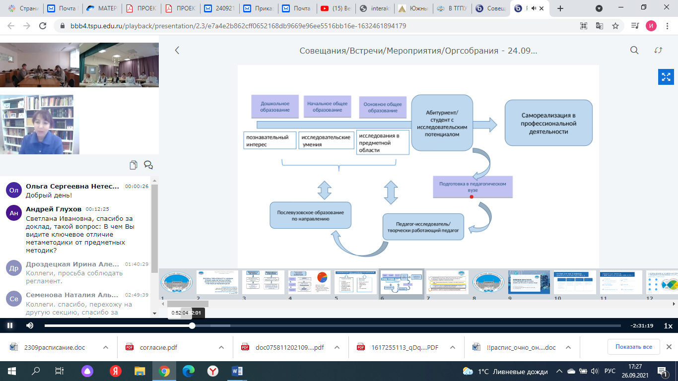Open fullscreen presentation view
Viewport: 678px width, 381px height.
pos(666,77)
